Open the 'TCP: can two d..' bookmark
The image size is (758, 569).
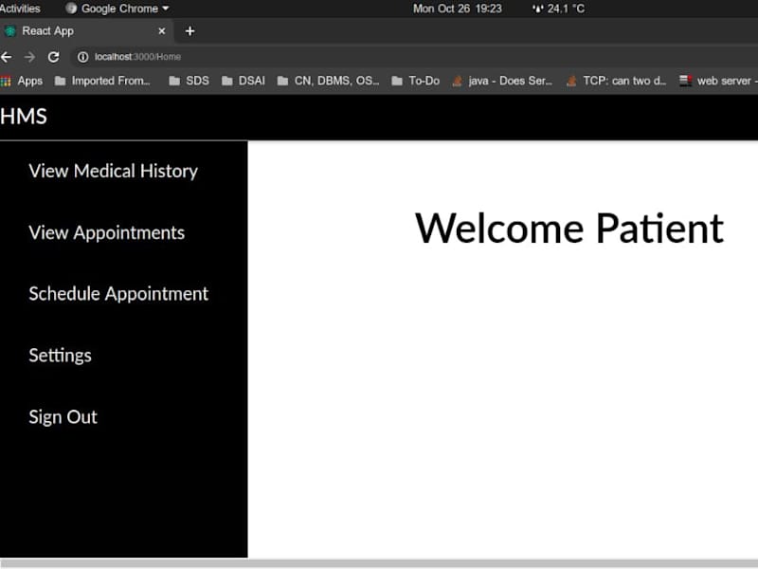point(616,81)
